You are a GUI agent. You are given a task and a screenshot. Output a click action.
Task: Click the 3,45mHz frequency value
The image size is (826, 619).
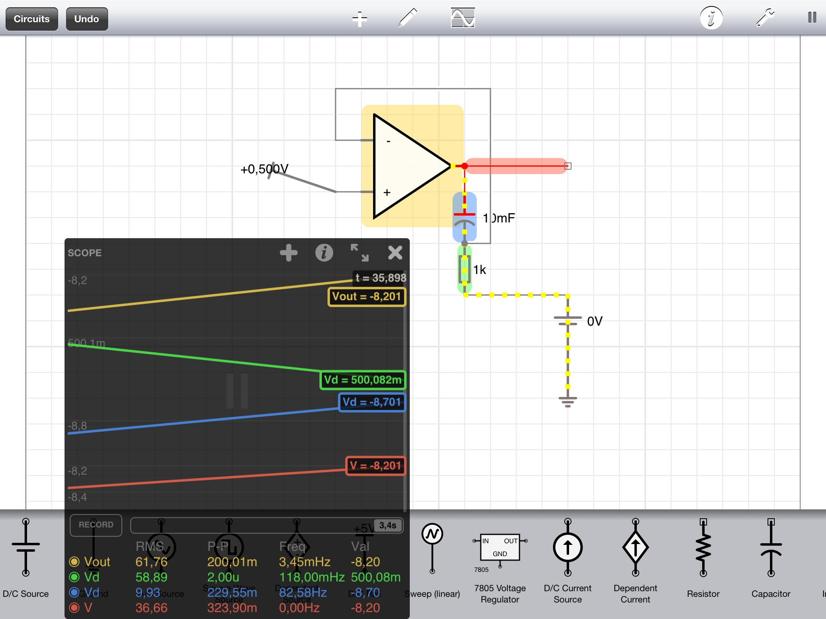[x=305, y=562]
